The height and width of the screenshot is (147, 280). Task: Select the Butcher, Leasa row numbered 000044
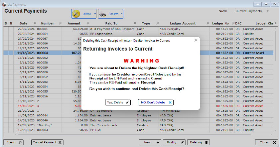click(138, 115)
